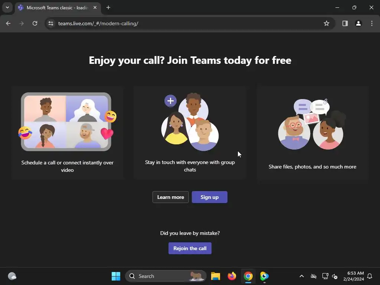Open the Chrome profile menu
This screenshot has width=380, height=285.
click(x=358, y=23)
